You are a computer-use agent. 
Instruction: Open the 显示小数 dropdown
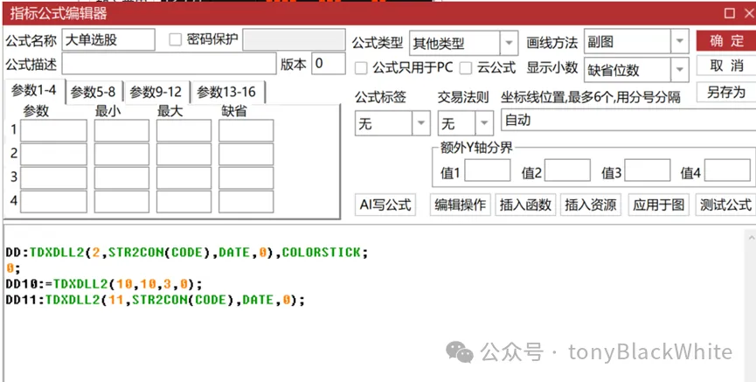[679, 70]
